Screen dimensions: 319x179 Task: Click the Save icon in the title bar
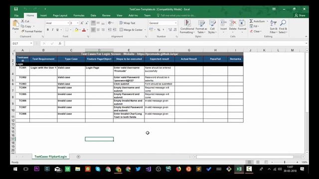coord(16,9)
